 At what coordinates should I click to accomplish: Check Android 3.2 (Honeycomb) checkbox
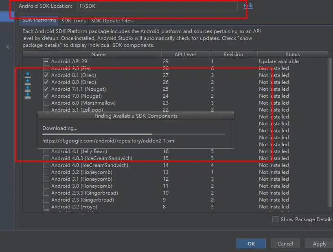46,172
